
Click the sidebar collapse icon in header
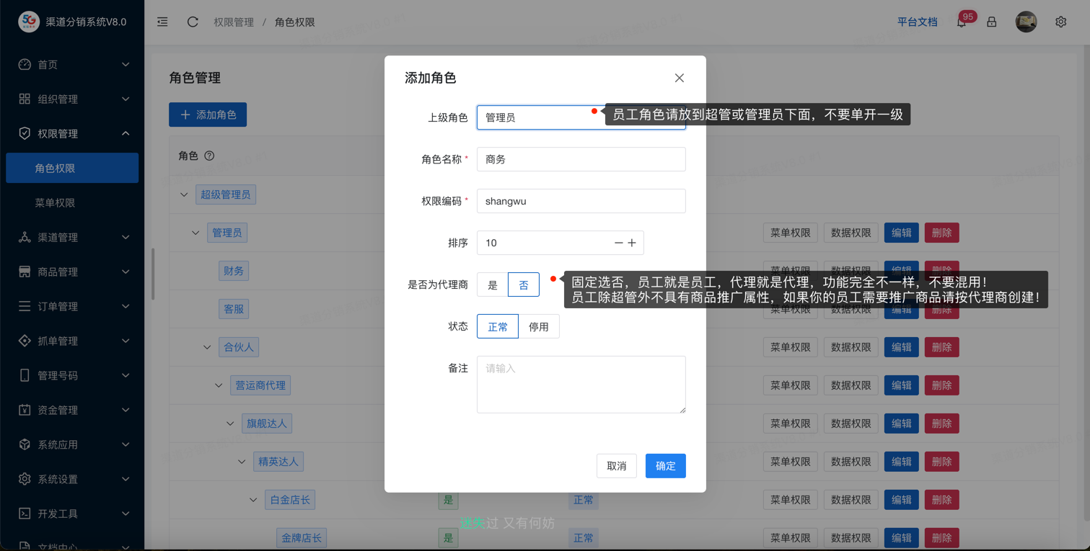point(162,22)
